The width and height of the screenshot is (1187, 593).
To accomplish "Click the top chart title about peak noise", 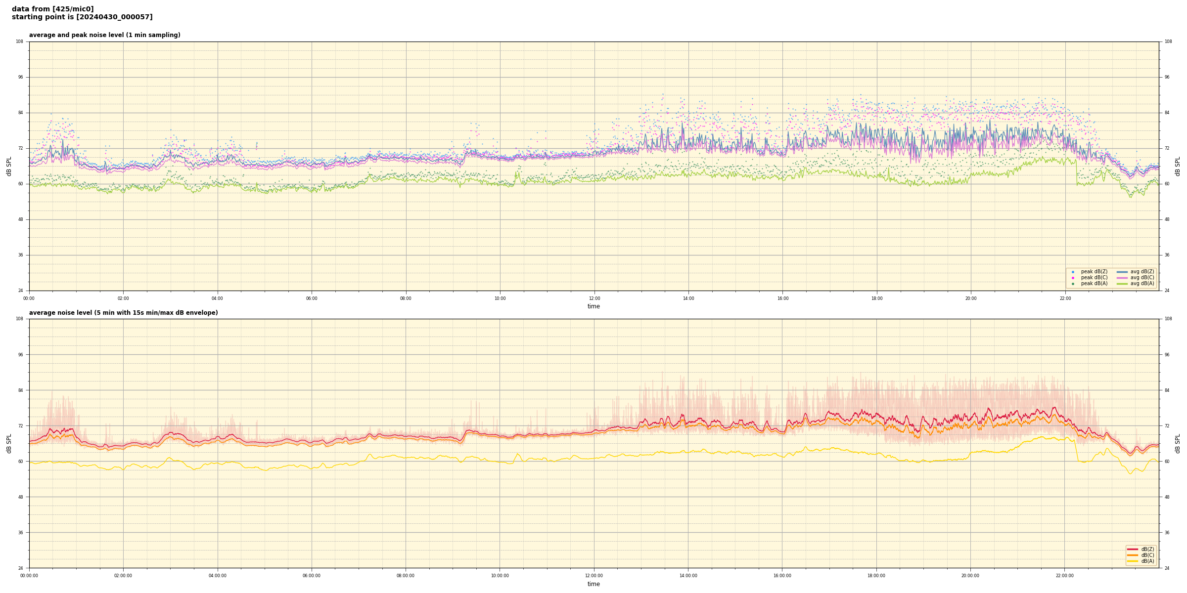I will tap(104, 35).
